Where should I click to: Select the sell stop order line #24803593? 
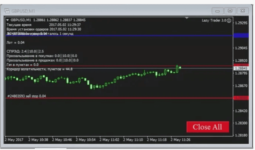click(x=119, y=98)
